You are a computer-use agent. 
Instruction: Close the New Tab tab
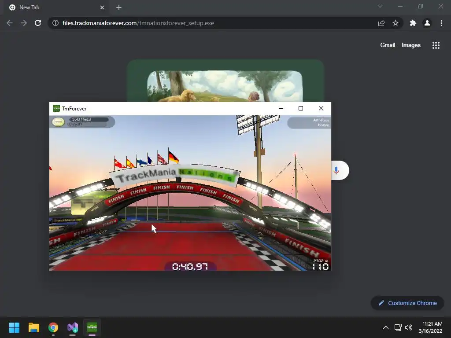(102, 7)
